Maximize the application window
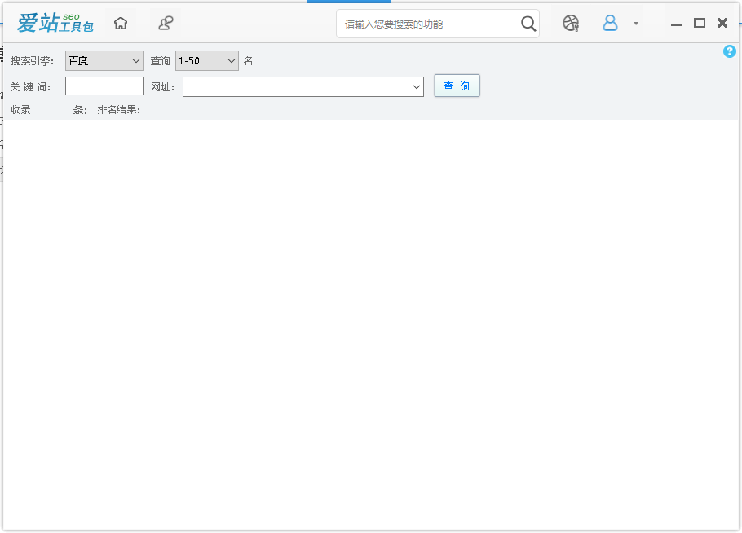The height and width of the screenshot is (533, 742). pyautogui.click(x=699, y=23)
